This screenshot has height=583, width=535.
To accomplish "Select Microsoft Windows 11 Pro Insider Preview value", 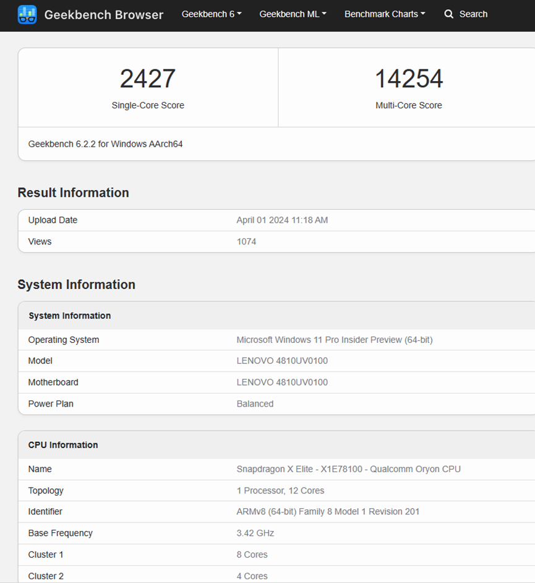I will point(335,340).
